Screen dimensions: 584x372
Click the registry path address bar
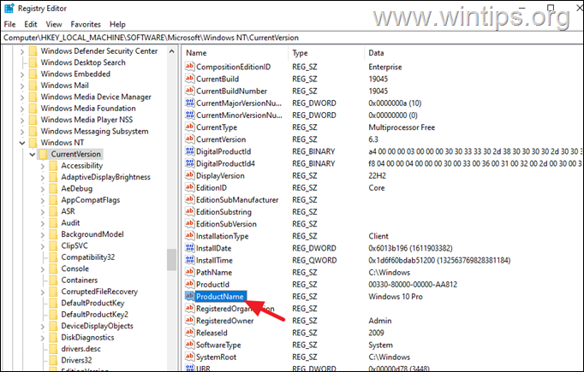pos(292,38)
